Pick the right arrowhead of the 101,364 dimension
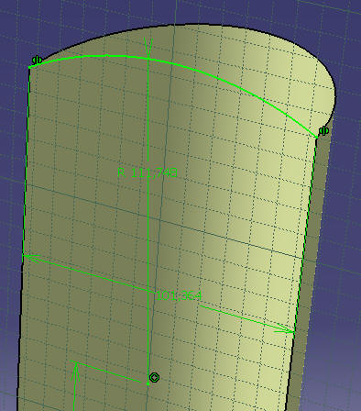Image resolution: width=361 pixels, height=411 pixels. [x=284, y=329]
